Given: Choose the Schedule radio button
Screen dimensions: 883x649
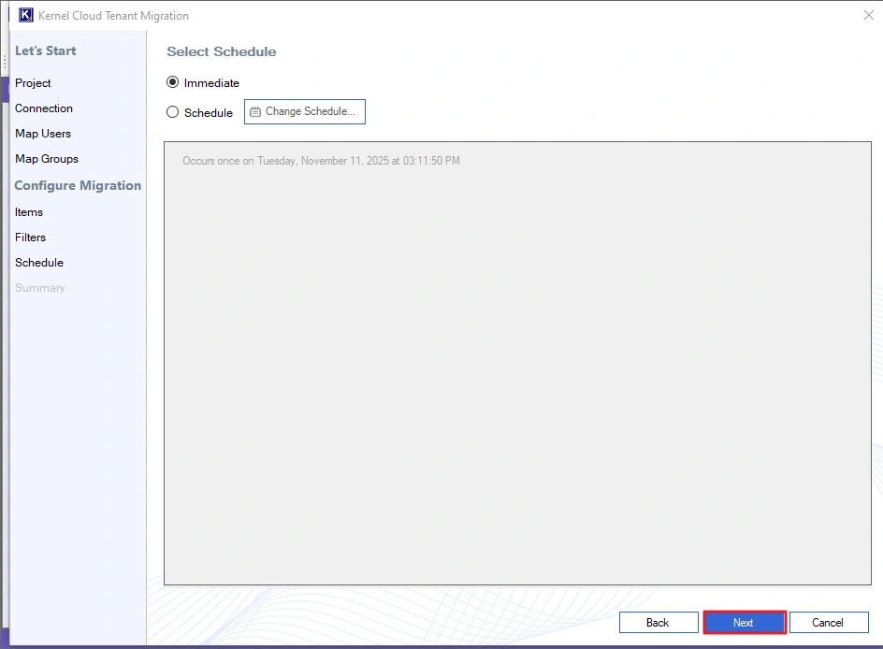Looking at the screenshot, I should point(172,112).
